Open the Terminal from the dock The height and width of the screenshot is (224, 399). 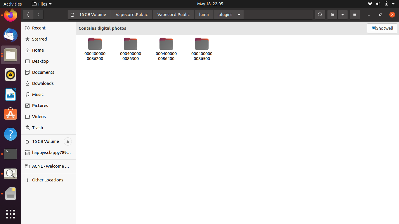pos(11,154)
